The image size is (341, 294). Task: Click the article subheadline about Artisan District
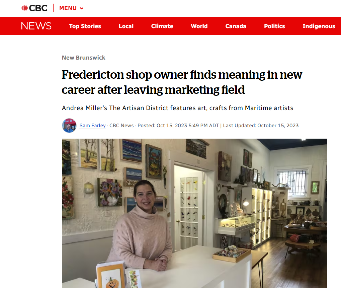click(177, 108)
